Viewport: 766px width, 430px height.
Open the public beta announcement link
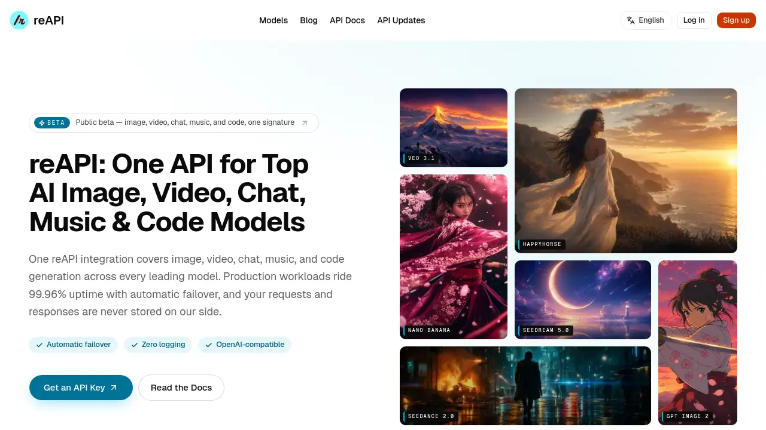[x=174, y=123]
